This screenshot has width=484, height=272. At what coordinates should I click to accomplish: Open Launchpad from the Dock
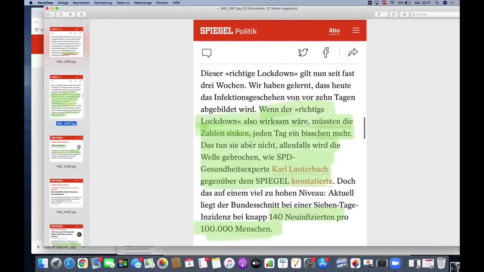point(56,263)
